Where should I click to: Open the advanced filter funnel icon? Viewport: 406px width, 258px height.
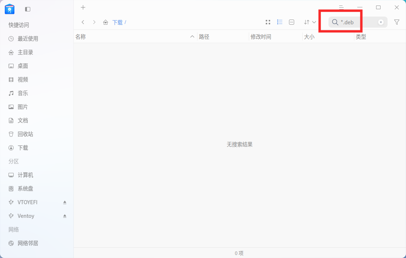tap(397, 22)
